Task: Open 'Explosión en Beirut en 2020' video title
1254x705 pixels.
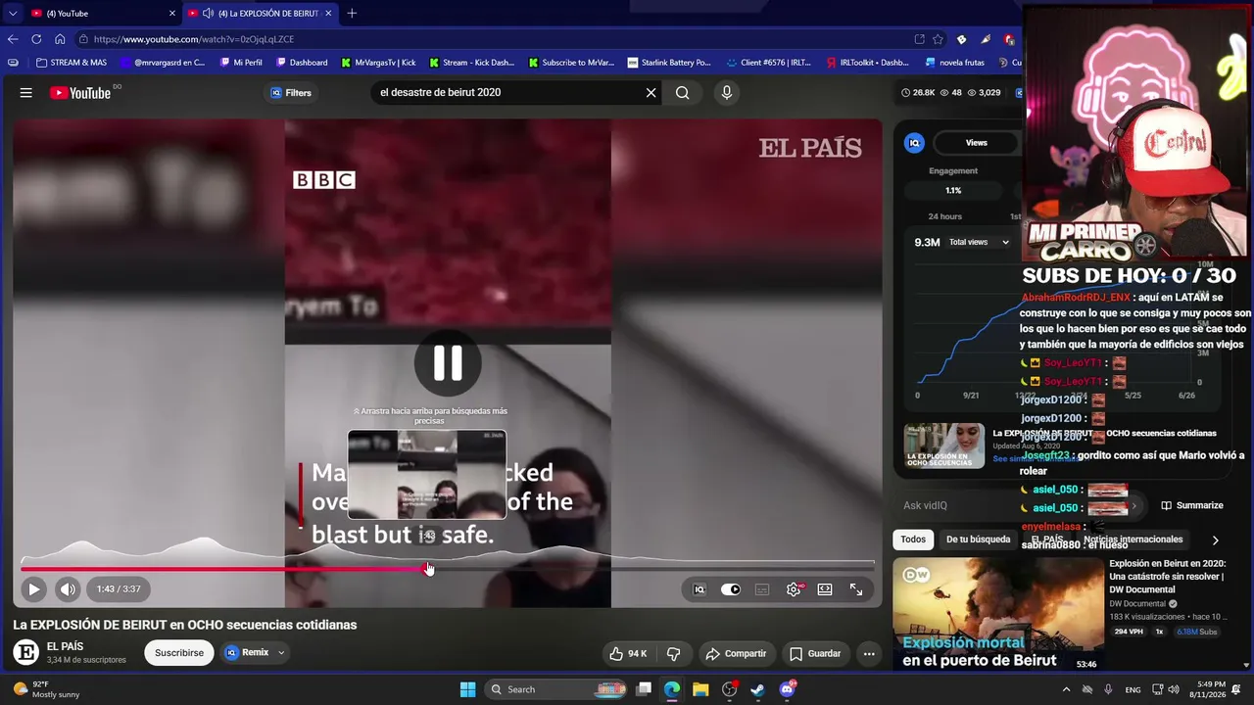Action: (x=1167, y=577)
